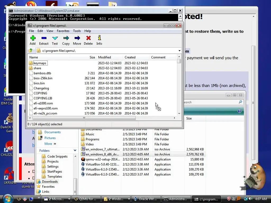
Task: Click the 7-Zip horizontal scrollbar right arrow
Action: (x=175, y=118)
